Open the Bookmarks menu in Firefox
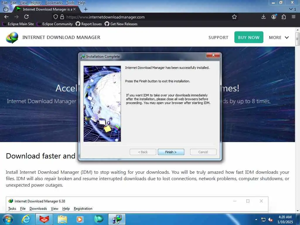 coord(54,3)
